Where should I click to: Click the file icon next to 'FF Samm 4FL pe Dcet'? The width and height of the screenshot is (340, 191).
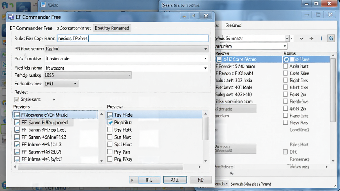[x=17, y=130]
